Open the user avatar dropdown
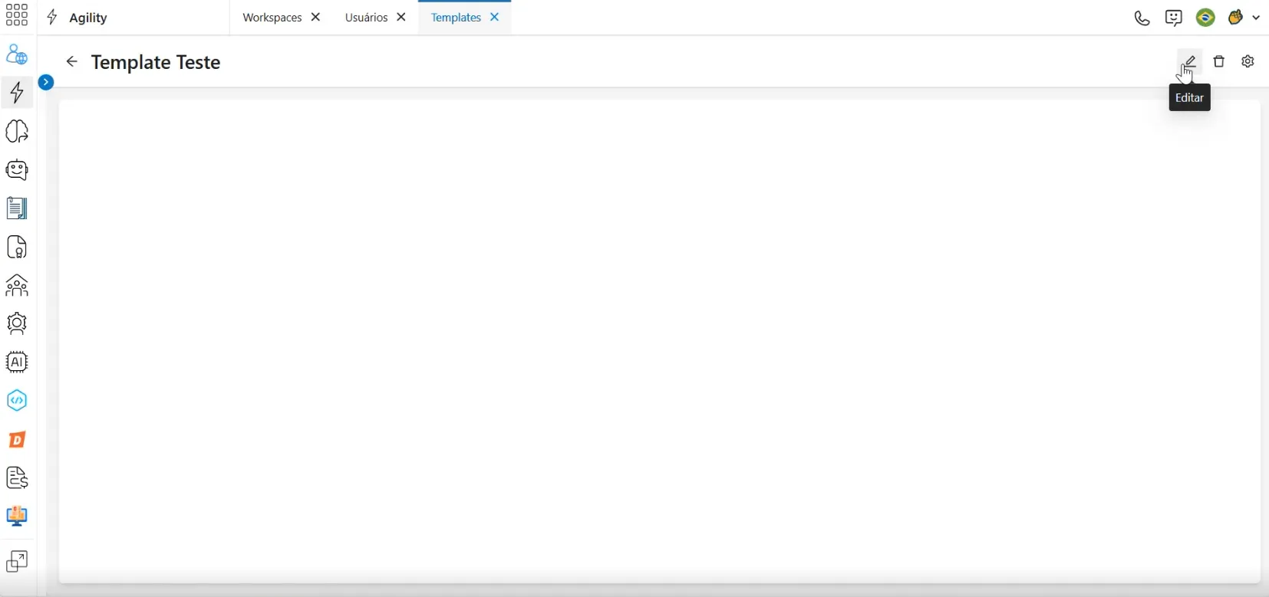The image size is (1269, 597). [1244, 18]
